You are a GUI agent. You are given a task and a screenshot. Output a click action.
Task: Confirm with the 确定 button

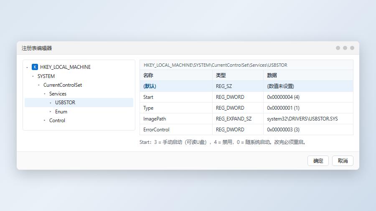click(x=318, y=161)
